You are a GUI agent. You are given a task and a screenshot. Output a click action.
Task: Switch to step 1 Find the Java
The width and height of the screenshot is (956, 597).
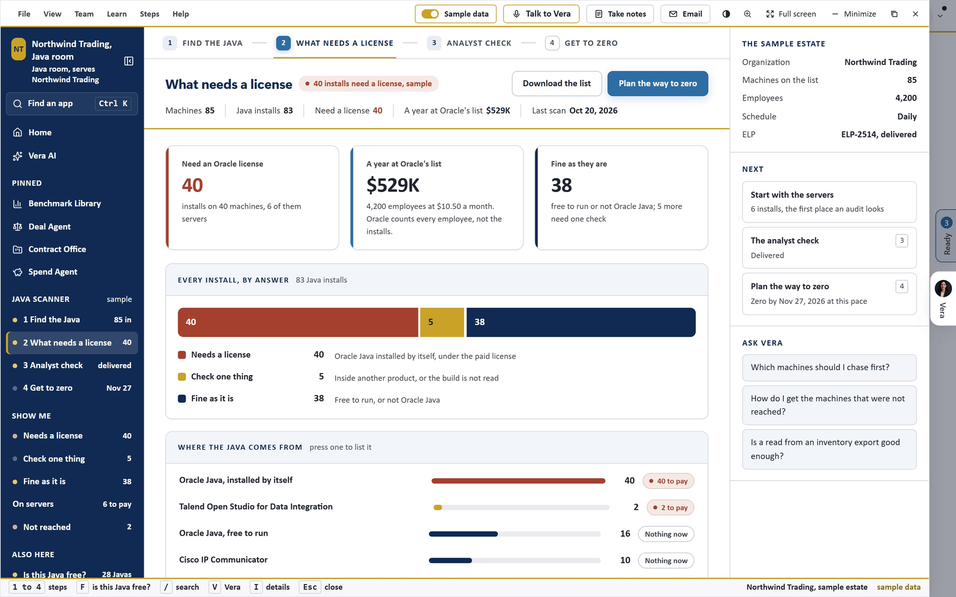pyautogui.click(x=203, y=43)
